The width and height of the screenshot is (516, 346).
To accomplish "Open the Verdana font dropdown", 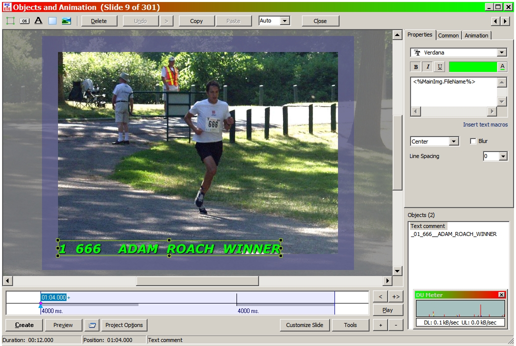I will tap(502, 52).
